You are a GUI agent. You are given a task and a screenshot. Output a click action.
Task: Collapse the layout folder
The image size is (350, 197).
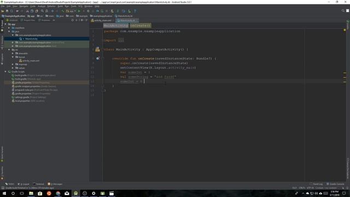(x=13, y=57)
